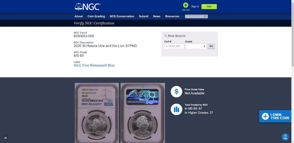Open the Help question mark icon

coord(285,137)
